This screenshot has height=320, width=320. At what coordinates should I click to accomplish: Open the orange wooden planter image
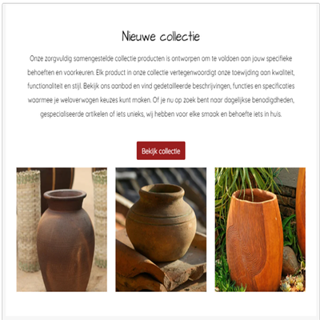coord(260,230)
